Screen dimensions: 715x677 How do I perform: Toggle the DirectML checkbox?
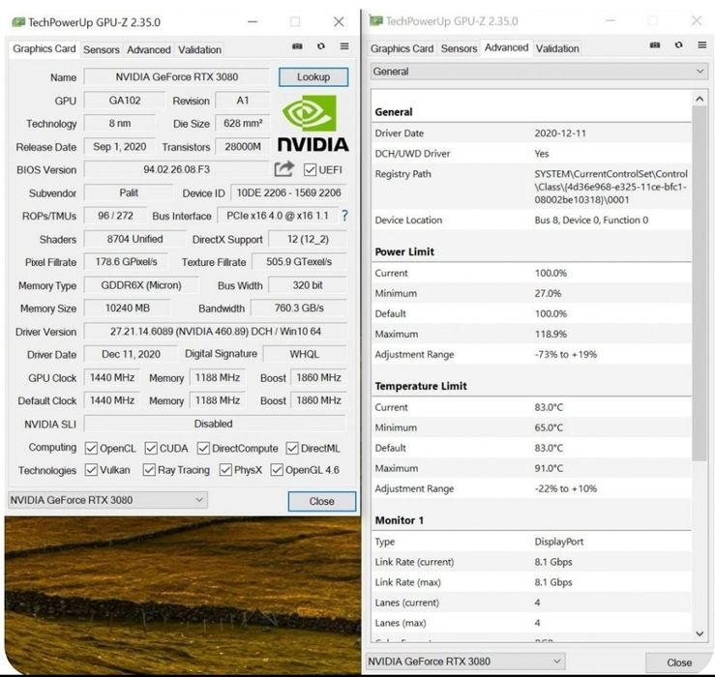(292, 449)
